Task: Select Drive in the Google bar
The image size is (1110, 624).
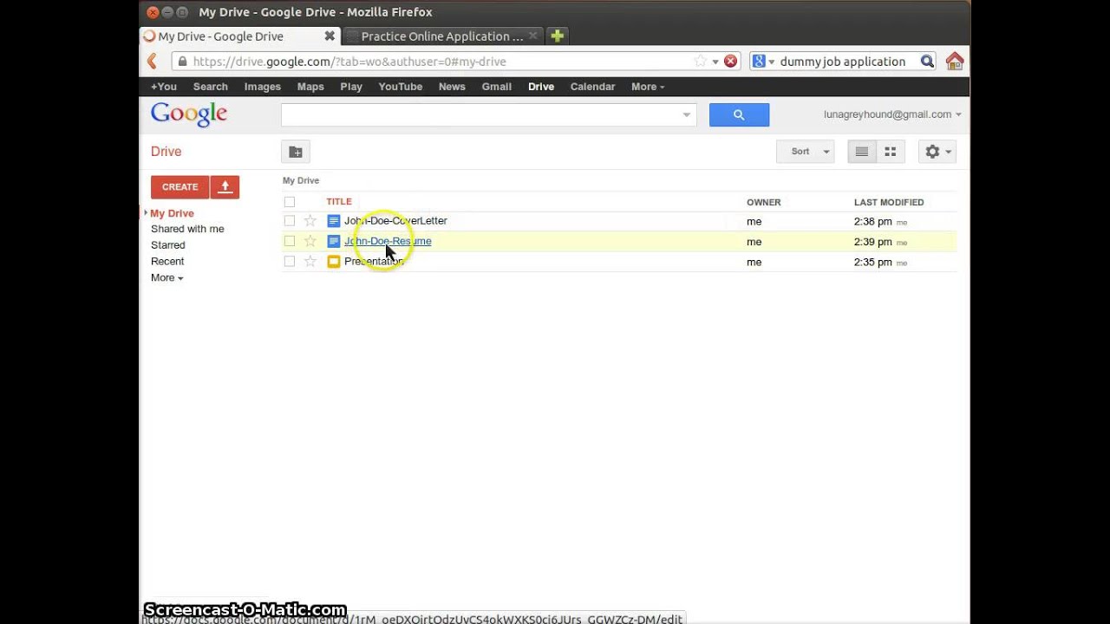Action: [541, 87]
